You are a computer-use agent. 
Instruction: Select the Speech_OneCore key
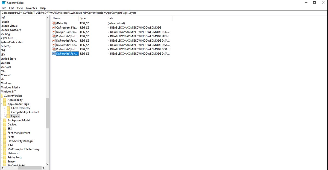click(11, 30)
